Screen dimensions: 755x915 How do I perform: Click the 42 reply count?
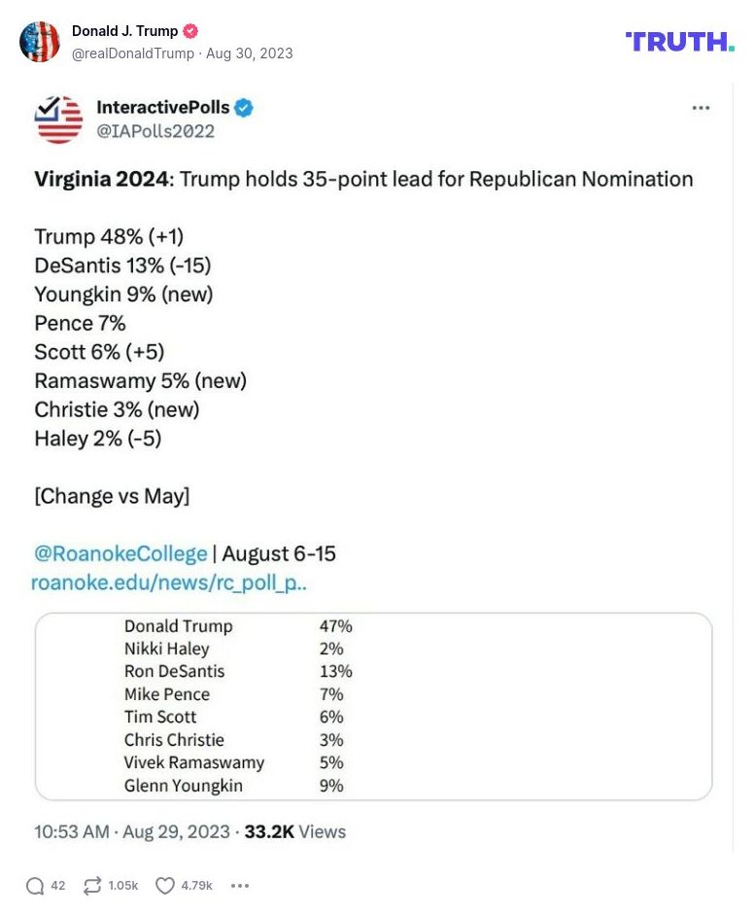pos(58,886)
